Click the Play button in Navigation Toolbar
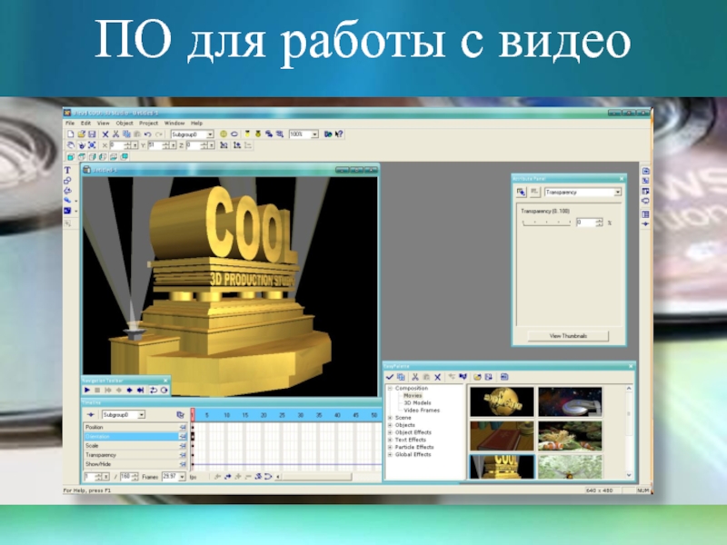The width and height of the screenshot is (727, 545). pyautogui.click(x=86, y=391)
